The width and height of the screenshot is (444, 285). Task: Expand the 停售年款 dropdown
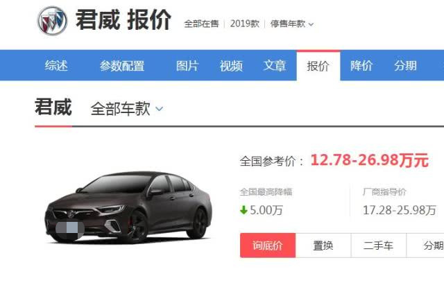click(291, 24)
